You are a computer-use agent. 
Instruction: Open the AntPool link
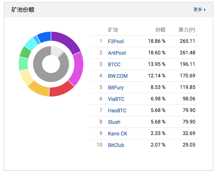tap(117, 53)
